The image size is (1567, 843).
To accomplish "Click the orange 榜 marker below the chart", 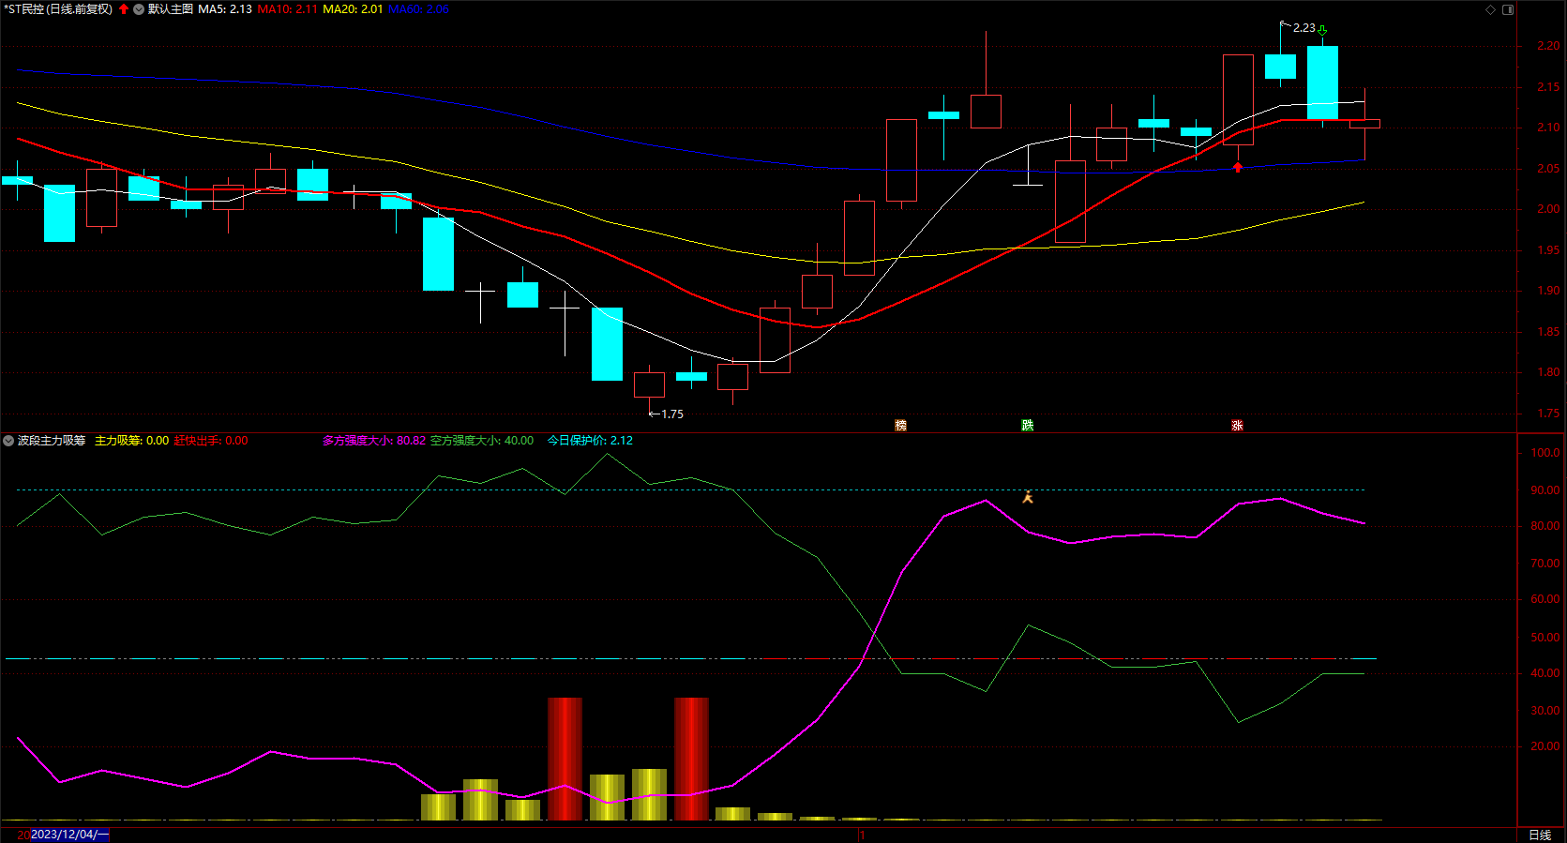I will [x=901, y=426].
